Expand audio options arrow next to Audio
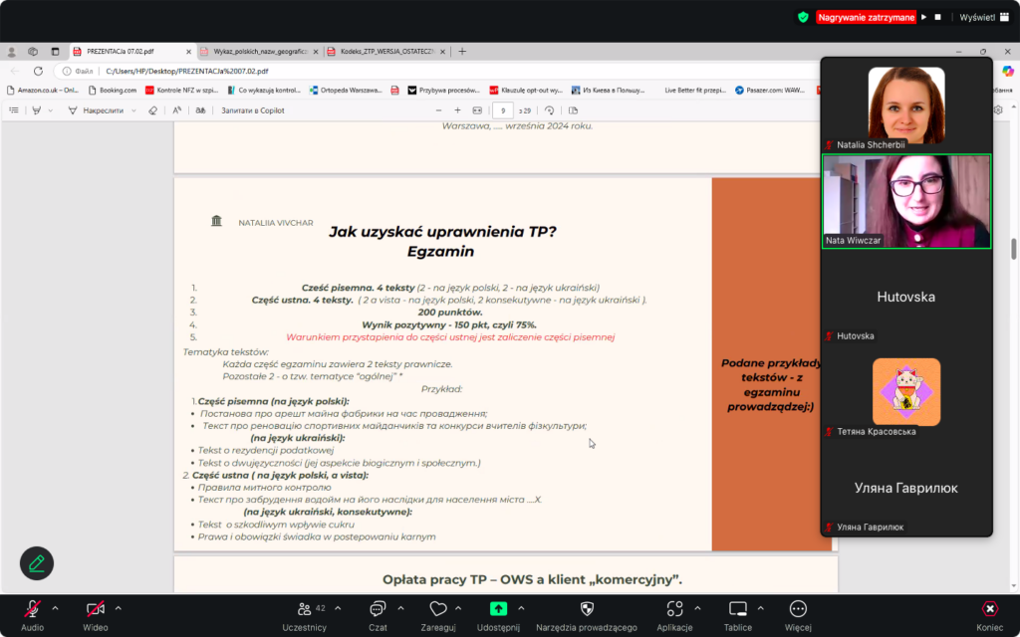 [55, 608]
